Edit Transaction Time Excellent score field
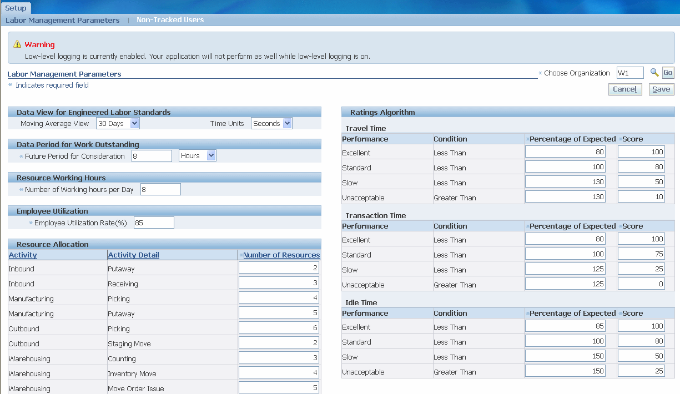Image resolution: width=680 pixels, height=394 pixels. [x=641, y=239]
